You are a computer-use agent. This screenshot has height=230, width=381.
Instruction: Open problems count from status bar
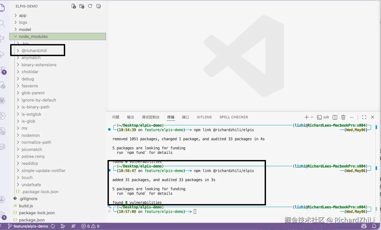90,226
